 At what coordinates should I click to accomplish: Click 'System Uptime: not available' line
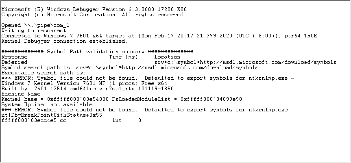pos(47,104)
